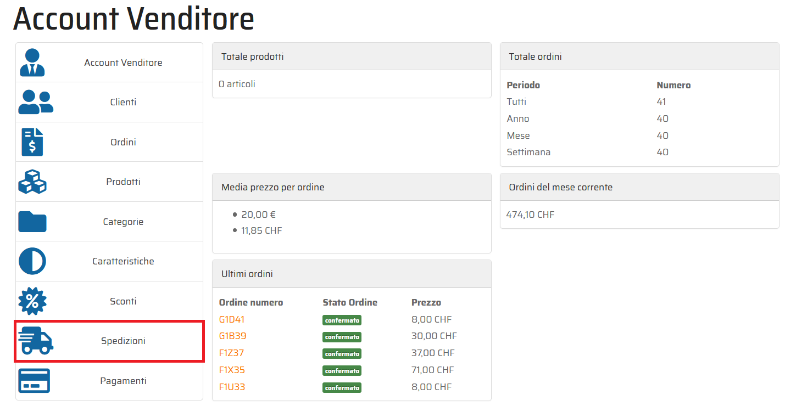Navigate to the Pagamenti menu label
Screen dimensions: 796x406
tap(123, 381)
